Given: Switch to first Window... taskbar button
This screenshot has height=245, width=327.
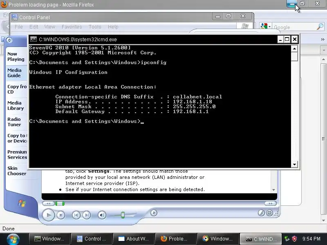Looking at the screenshot, I should [x=49, y=239].
